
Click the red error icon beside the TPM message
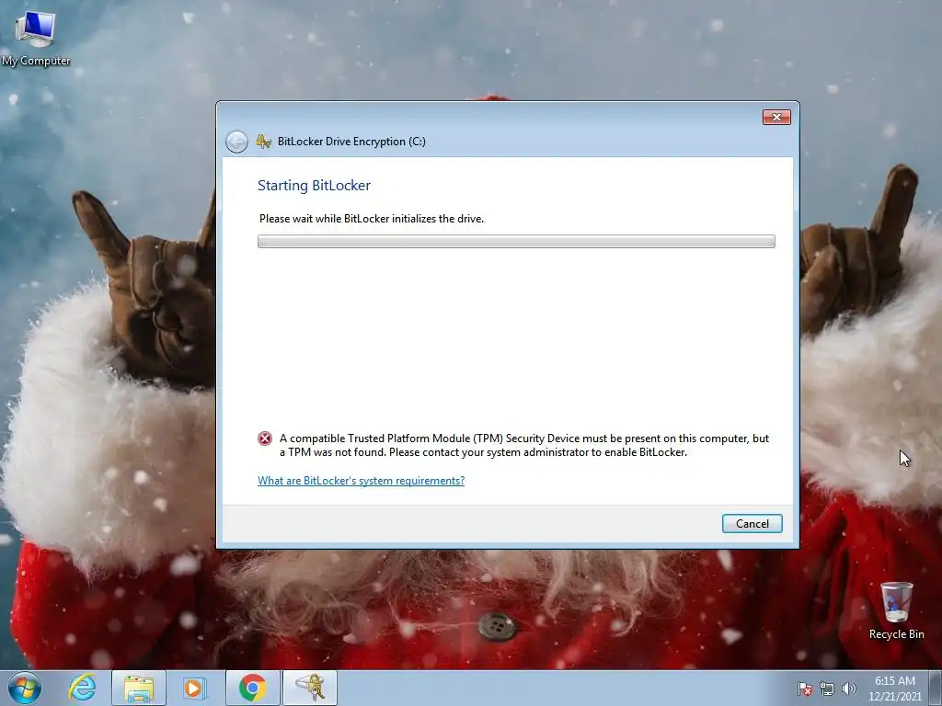[265, 438]
